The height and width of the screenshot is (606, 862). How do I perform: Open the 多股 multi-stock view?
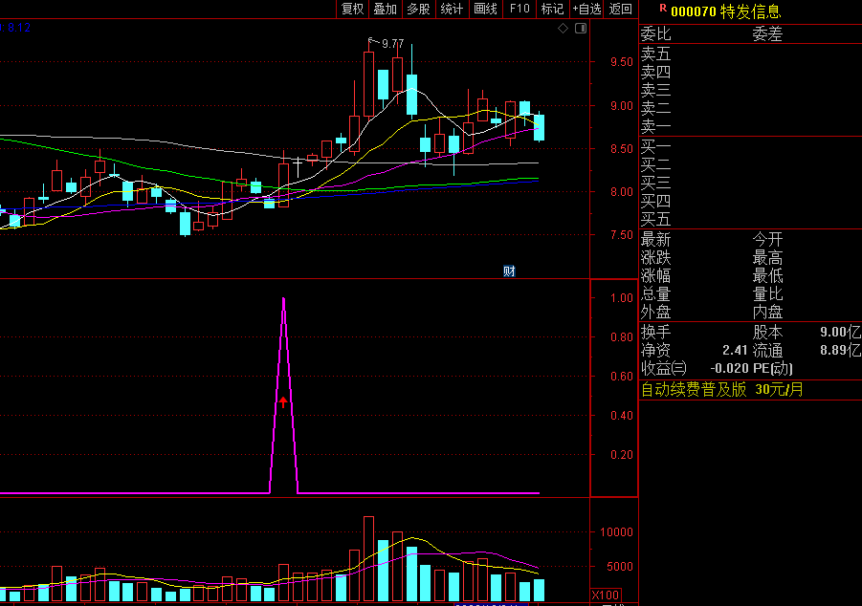[419, 9]
